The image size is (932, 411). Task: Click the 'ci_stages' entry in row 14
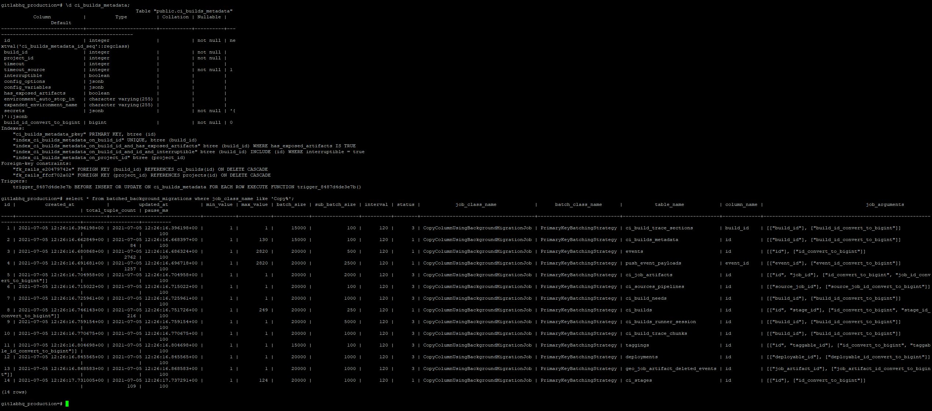(x=638, y=380)
